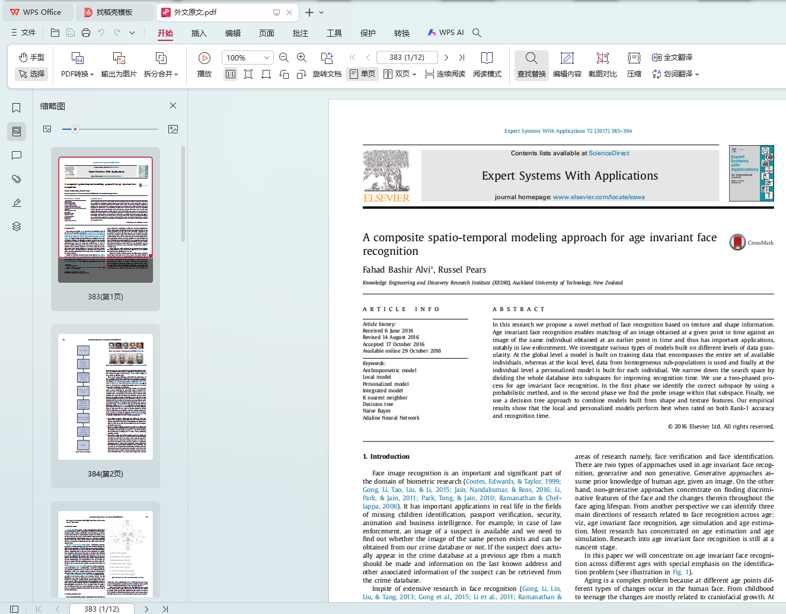The height and width of the screenshot is (614, 786).
Task: Expand the quick access toolbar dropdown
Action: [x=132, y=33]
